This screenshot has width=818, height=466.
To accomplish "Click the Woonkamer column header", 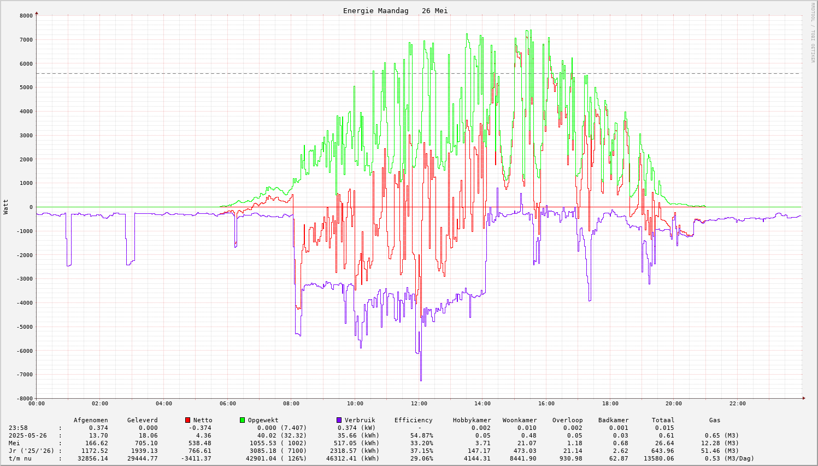I will (x=519, y=420).
